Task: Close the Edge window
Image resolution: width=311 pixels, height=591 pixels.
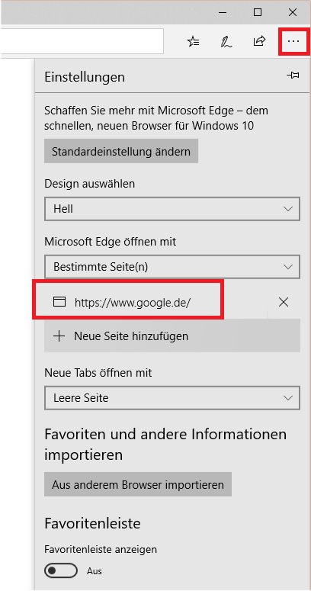Action: (x=293, y=12)
